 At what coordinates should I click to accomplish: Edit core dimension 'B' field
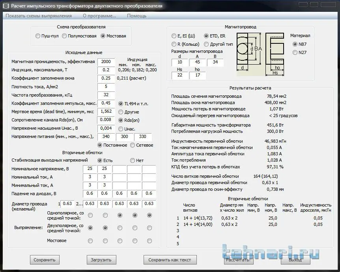[x=215, y=62]
